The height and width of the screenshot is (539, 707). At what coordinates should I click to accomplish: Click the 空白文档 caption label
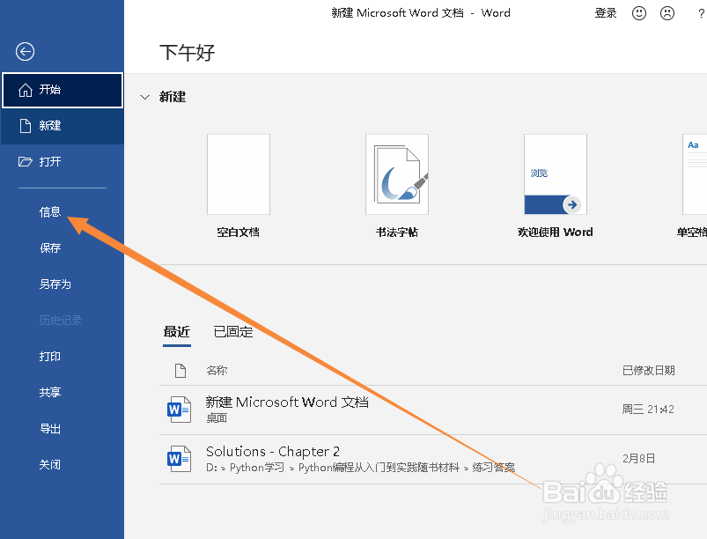click(x=238, y=233)
